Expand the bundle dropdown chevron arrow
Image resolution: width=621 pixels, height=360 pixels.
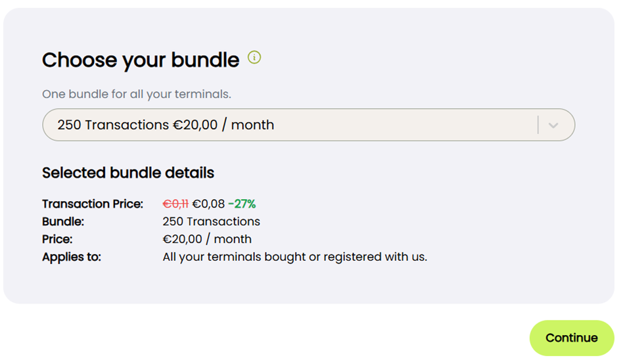coord(553,125)
